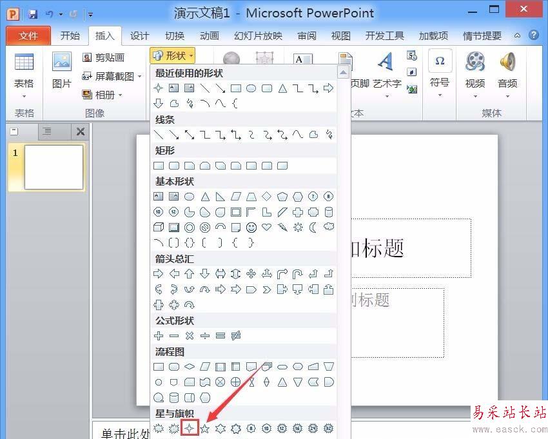Minimize the ribbon with the caret button
The image size is (548, 439).
517,35
